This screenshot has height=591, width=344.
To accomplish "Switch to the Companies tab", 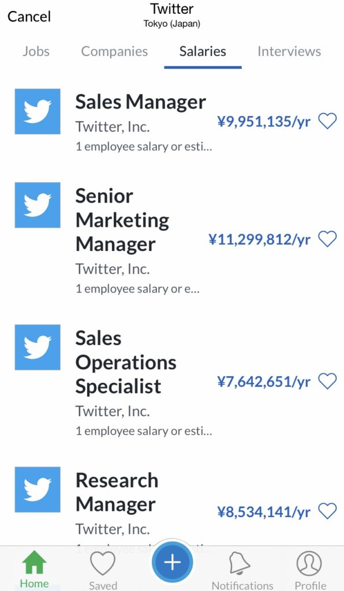I will tap(114, 51).
